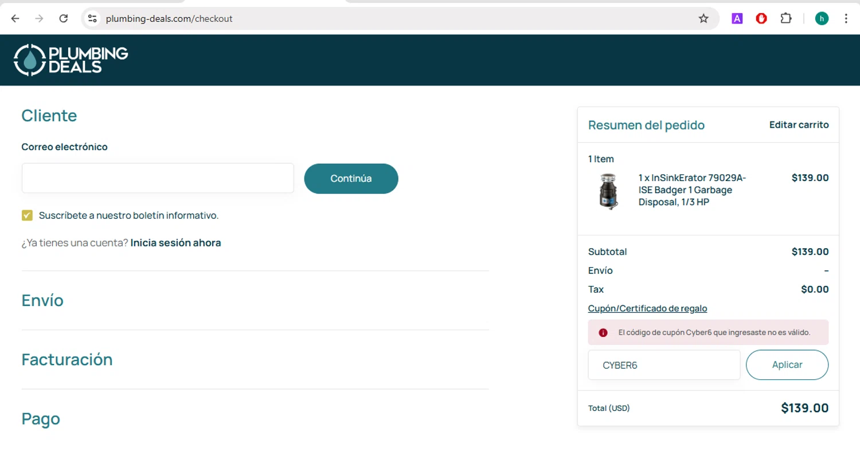Click the Tax label in order summary
Image resolution: width=860 pixels, height=459 pixels.
coord(596,289)
